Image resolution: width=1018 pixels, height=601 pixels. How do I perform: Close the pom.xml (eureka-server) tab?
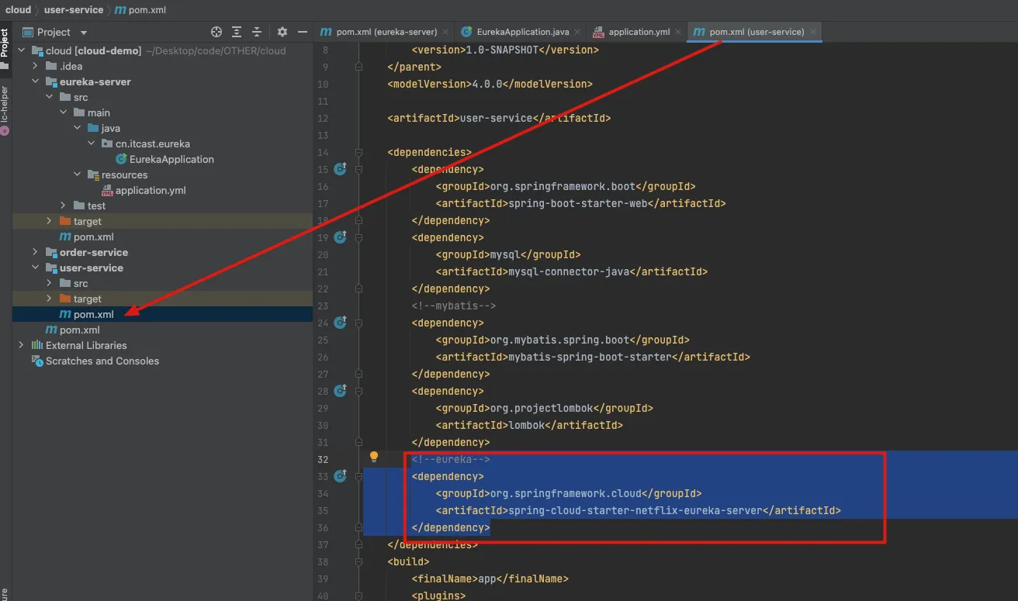(x=445, y=32)
